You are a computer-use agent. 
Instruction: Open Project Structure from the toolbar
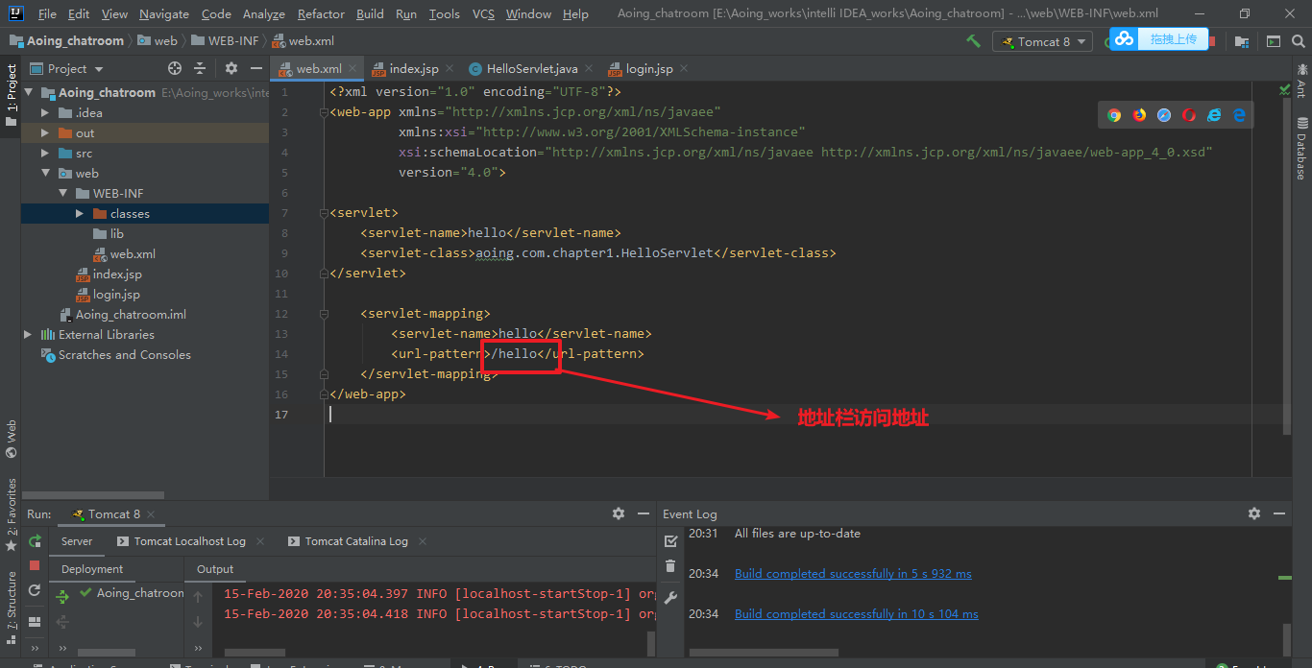pos(1242,41)
